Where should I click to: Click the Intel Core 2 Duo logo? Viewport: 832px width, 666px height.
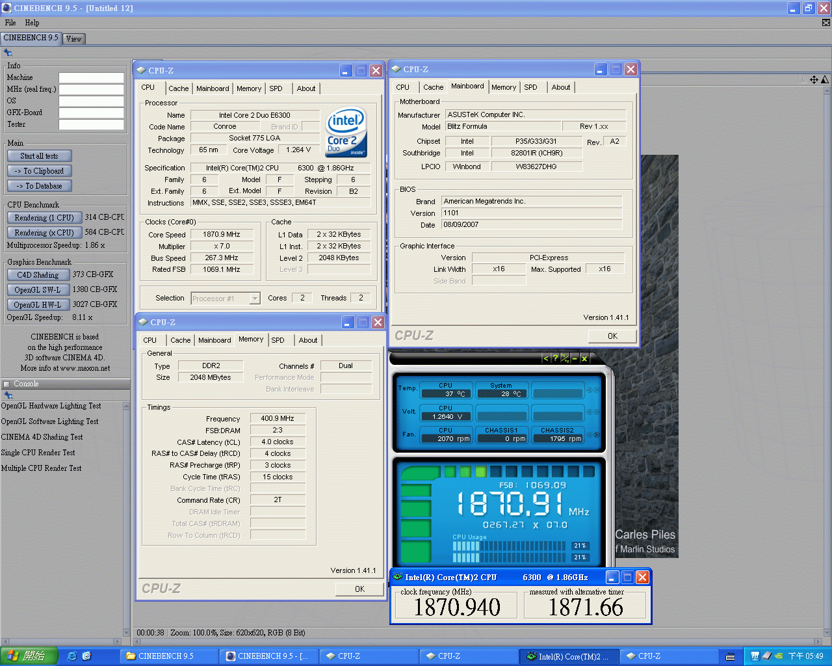346,132
